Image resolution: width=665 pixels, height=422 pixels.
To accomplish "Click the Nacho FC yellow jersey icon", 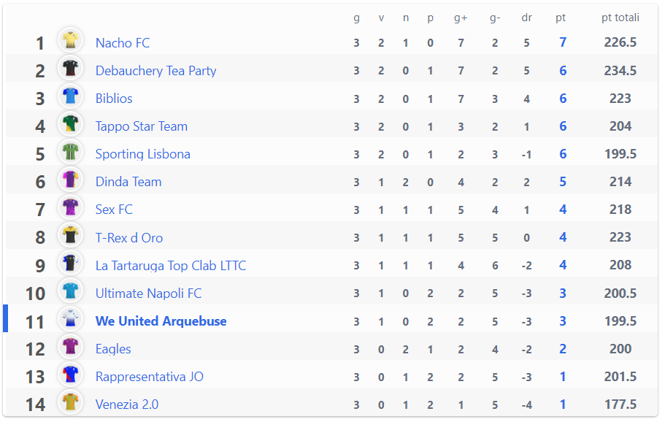I will coord(70,40).
